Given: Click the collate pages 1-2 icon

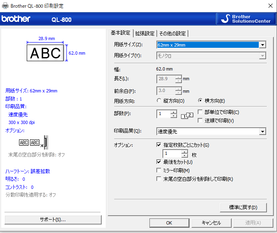Looking at the screenshot, I should (x=187, y=115).
